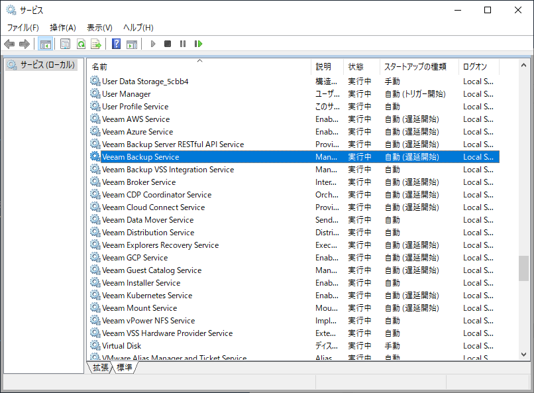This screenshot has height=393, width=534.
Task: Click the gear icon of Veeam Azure Service
Action: point(95,131)
